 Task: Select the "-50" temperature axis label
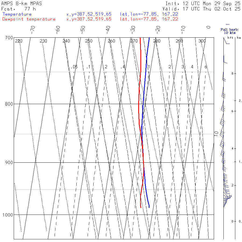83,30
